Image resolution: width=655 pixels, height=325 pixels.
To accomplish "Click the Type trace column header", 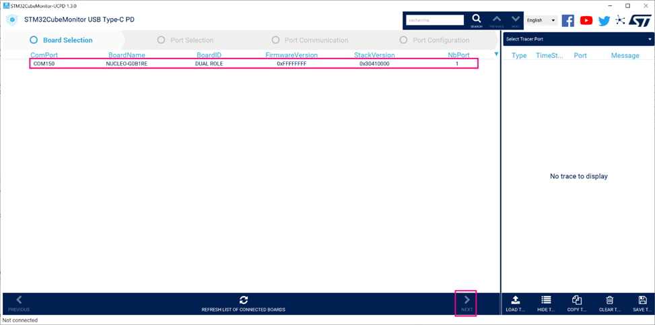I will [x=519, y=56].
